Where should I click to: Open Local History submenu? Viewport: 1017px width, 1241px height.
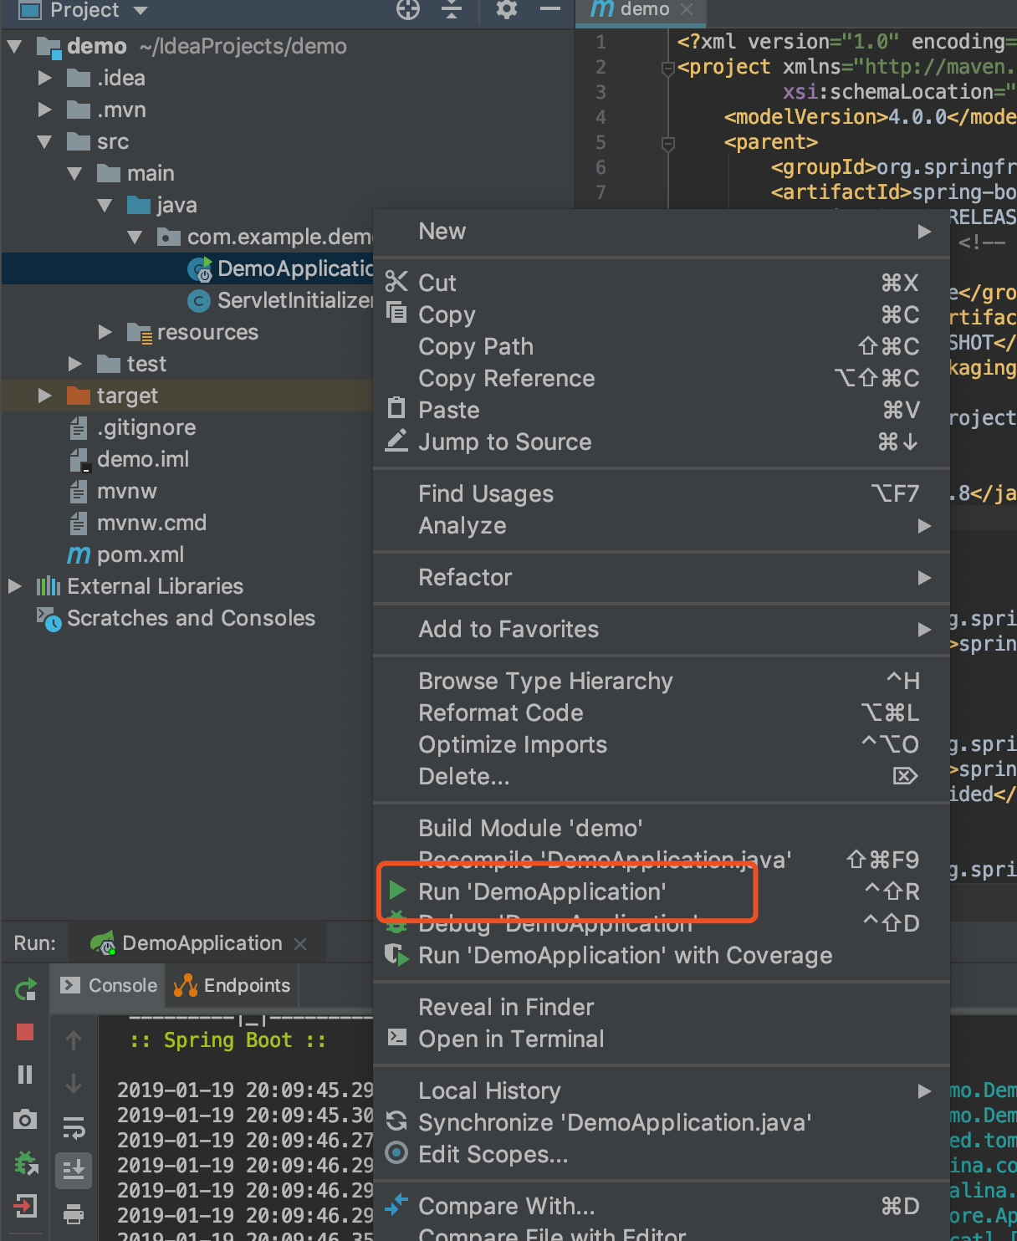point(661,1090)
